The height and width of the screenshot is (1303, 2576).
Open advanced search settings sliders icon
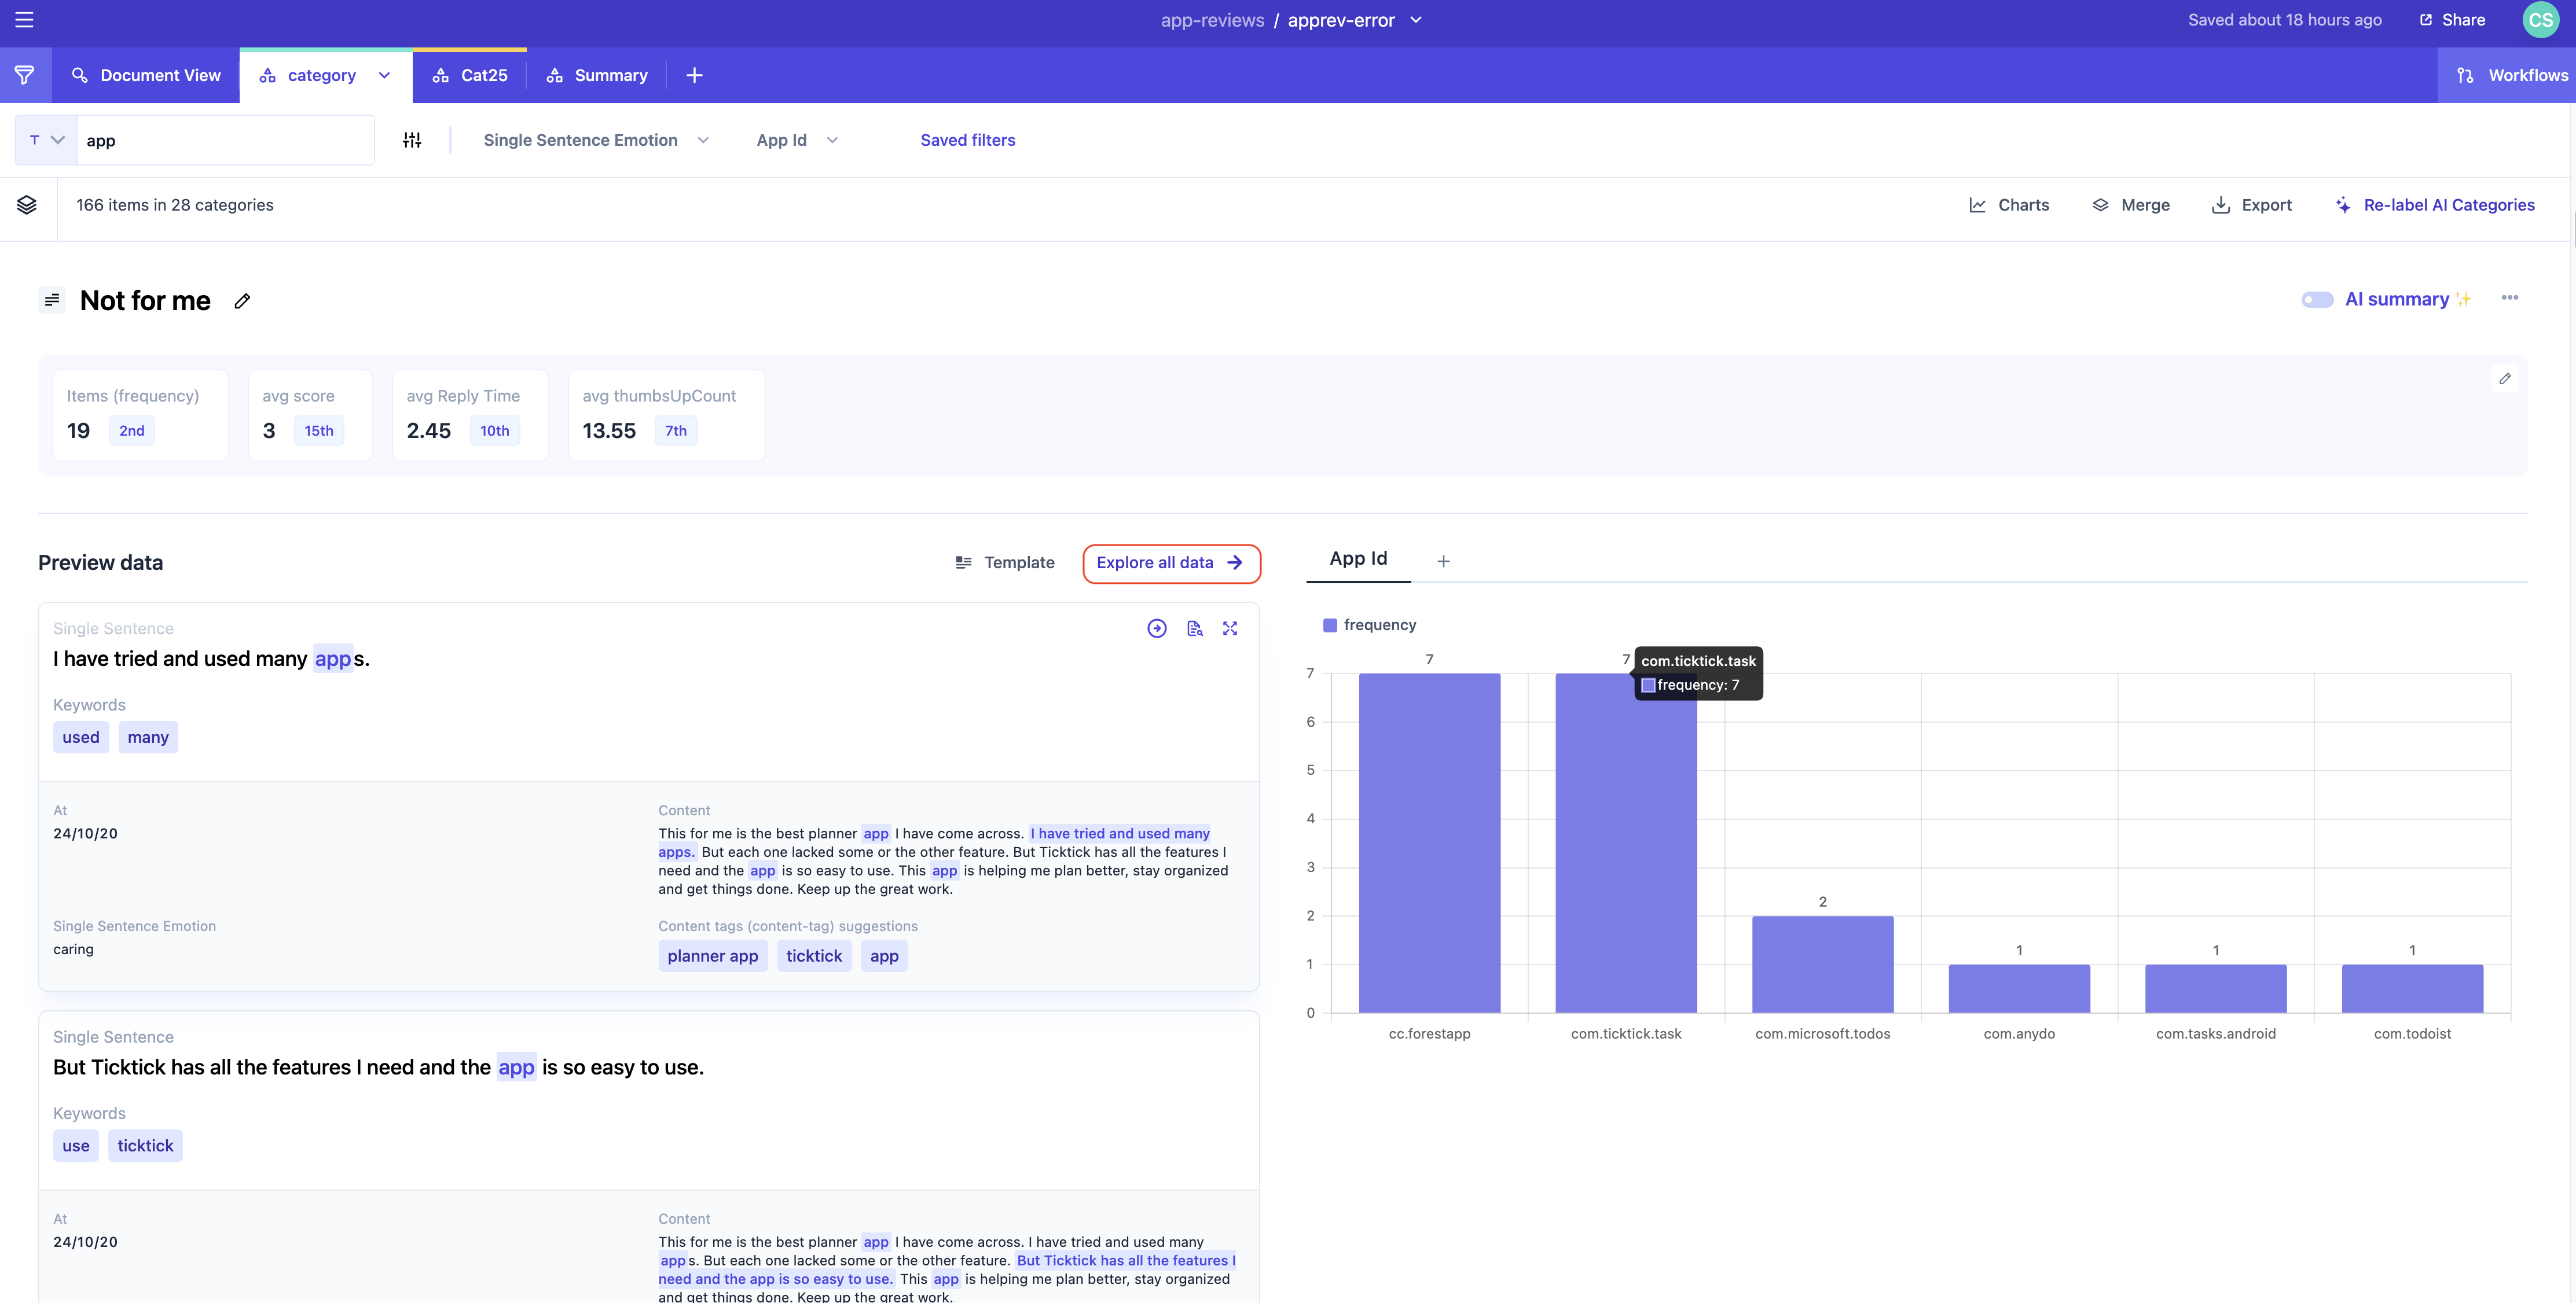coord(412,140)
